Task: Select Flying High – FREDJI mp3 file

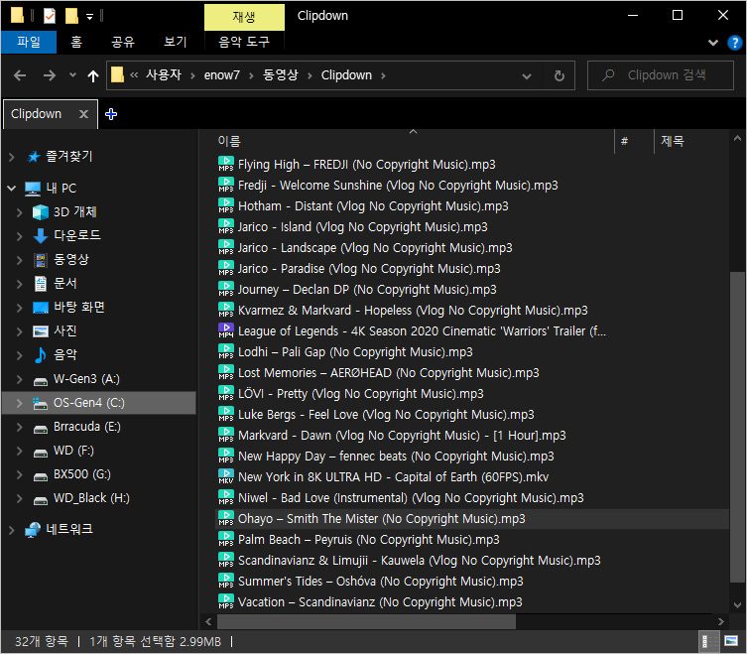Action: (366, 165)
